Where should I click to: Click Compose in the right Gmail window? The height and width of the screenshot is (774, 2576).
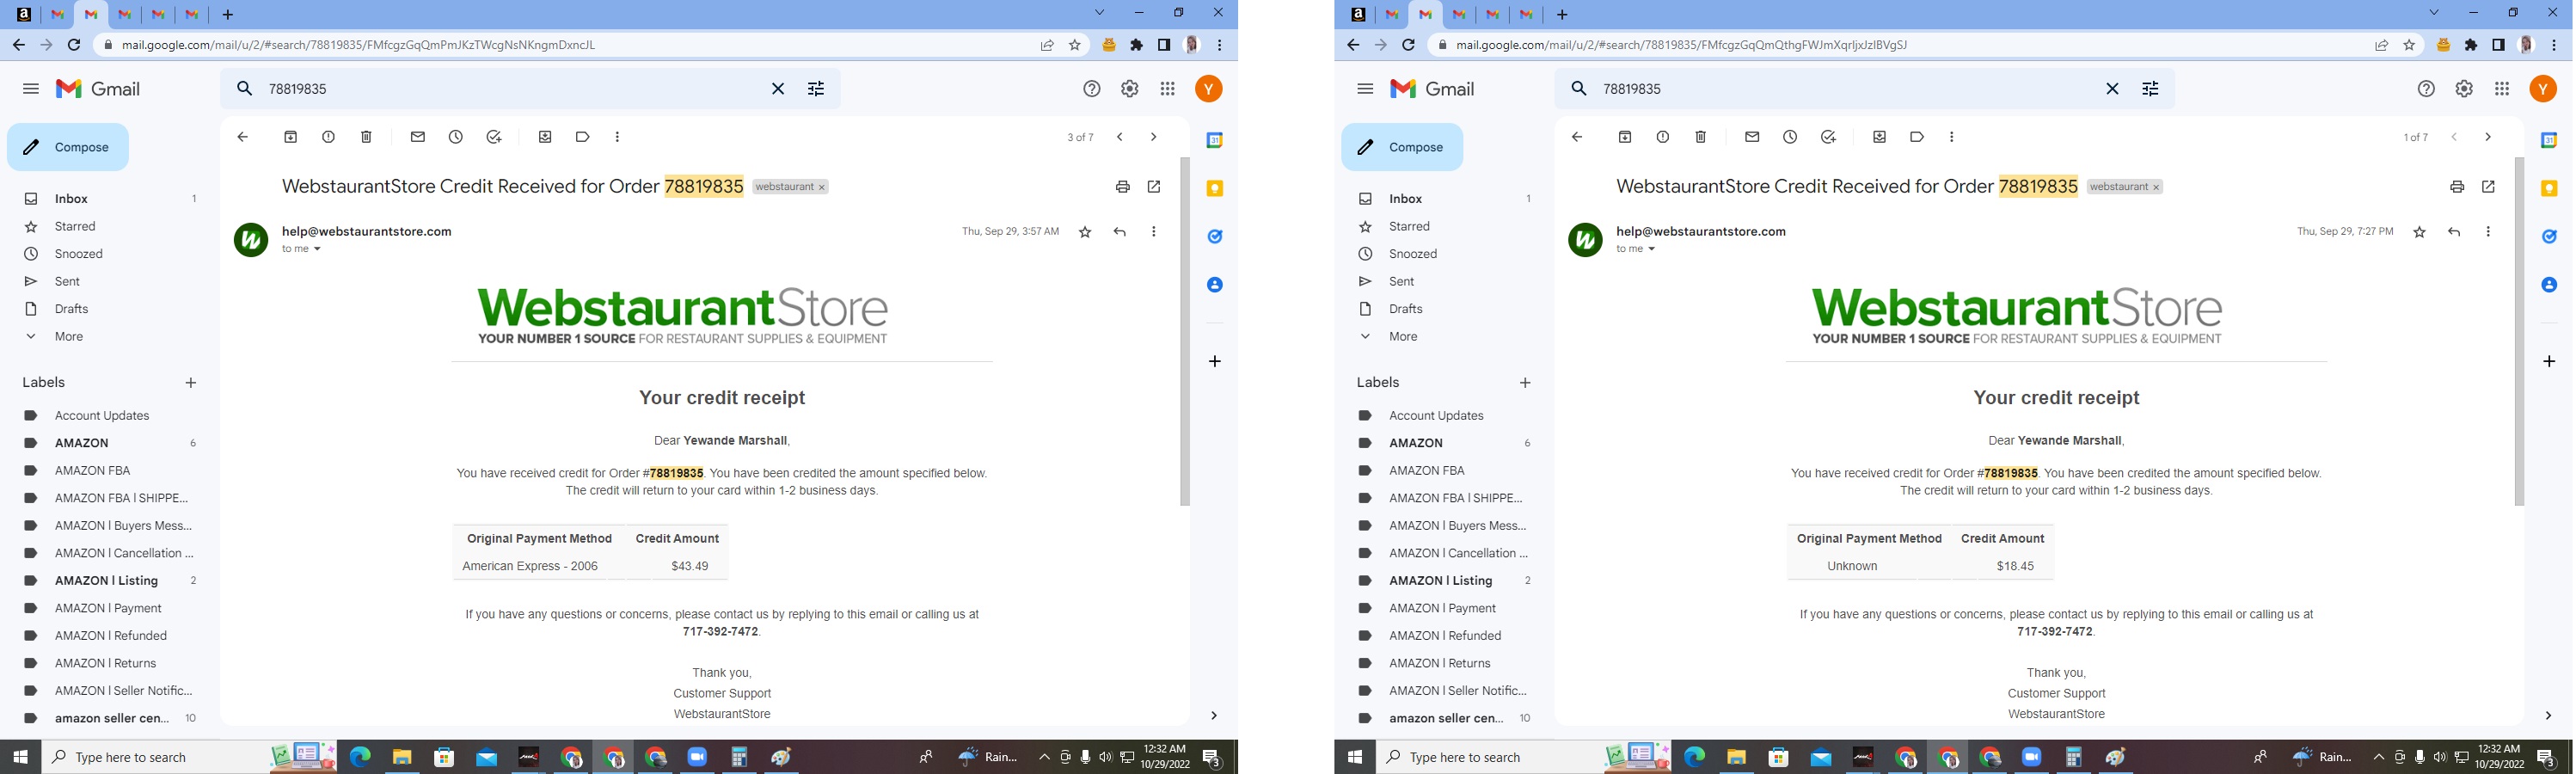(x=1402, y=147)
